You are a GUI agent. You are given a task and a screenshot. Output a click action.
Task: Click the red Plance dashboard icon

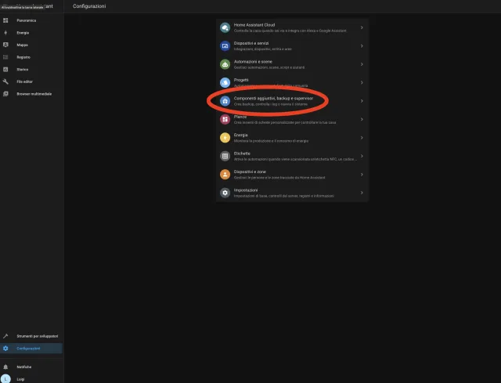[225, 119]
